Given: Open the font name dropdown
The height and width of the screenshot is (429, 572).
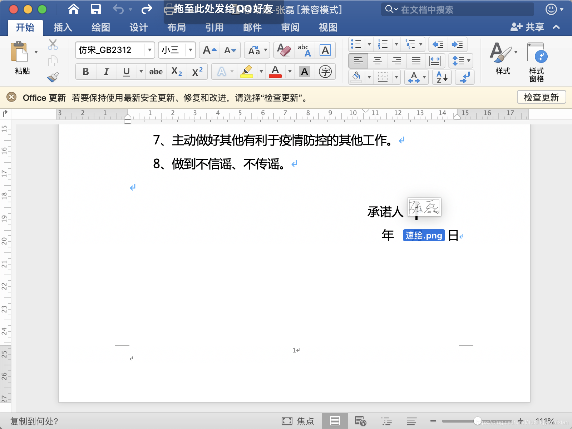Looking at the screenshot, I should (x=149, y=50).
